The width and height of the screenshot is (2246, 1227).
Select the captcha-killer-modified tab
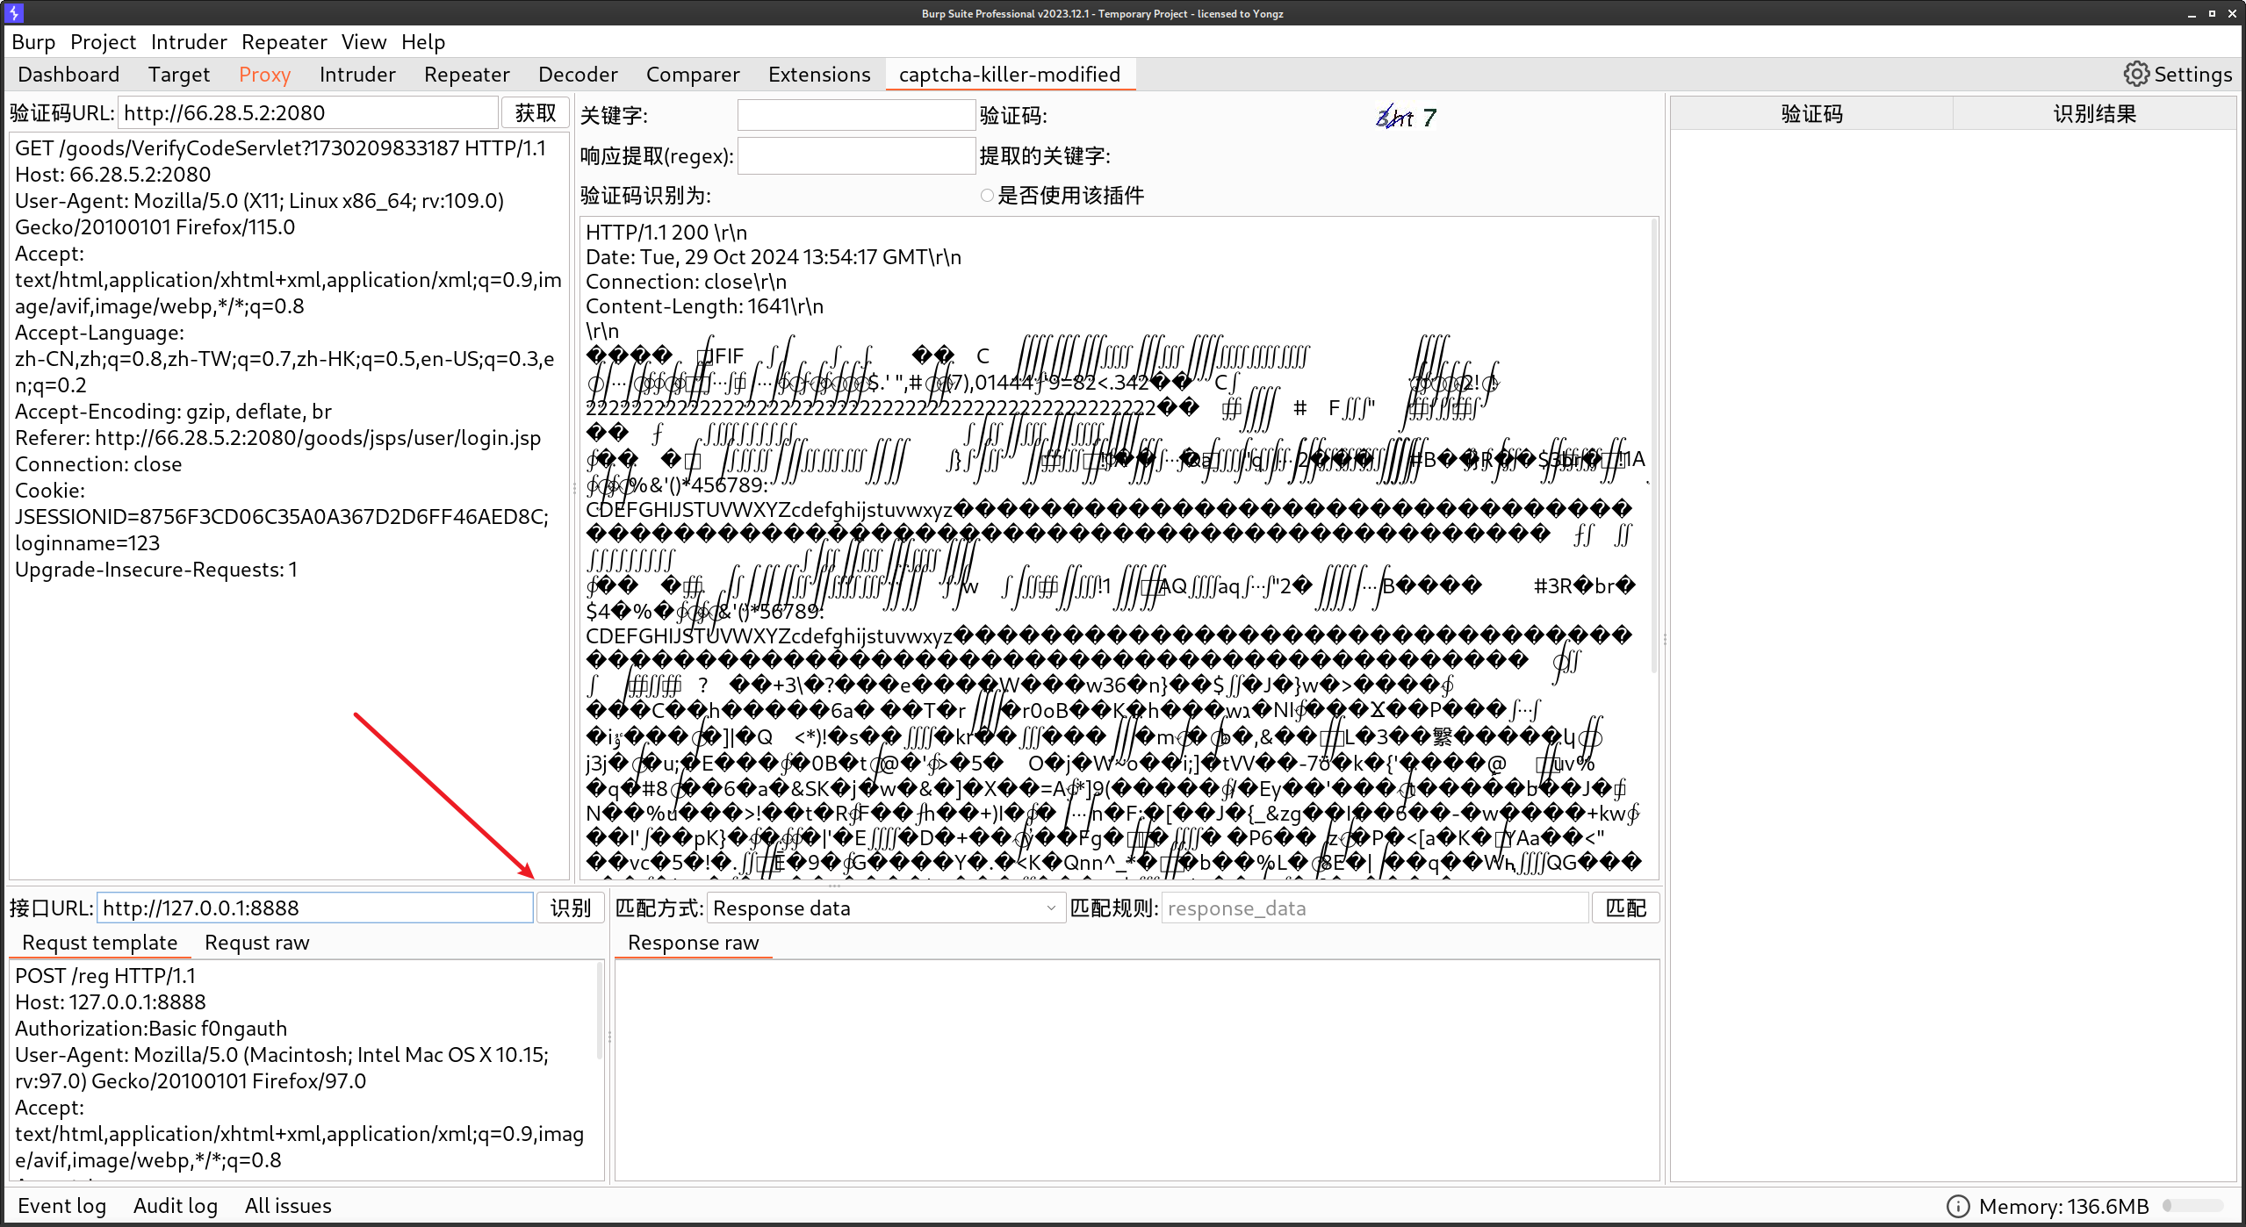click(1010, 75)
